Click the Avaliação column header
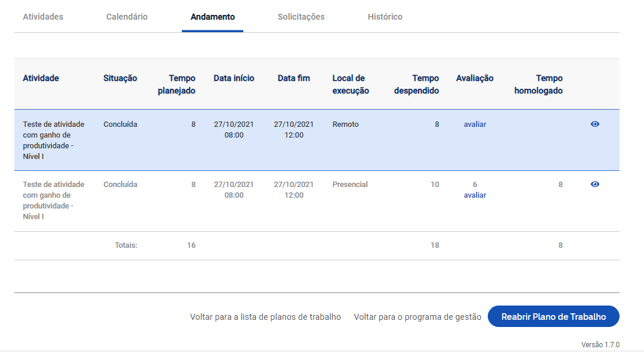Screen dimensions: 644x352 coord(475,78)
